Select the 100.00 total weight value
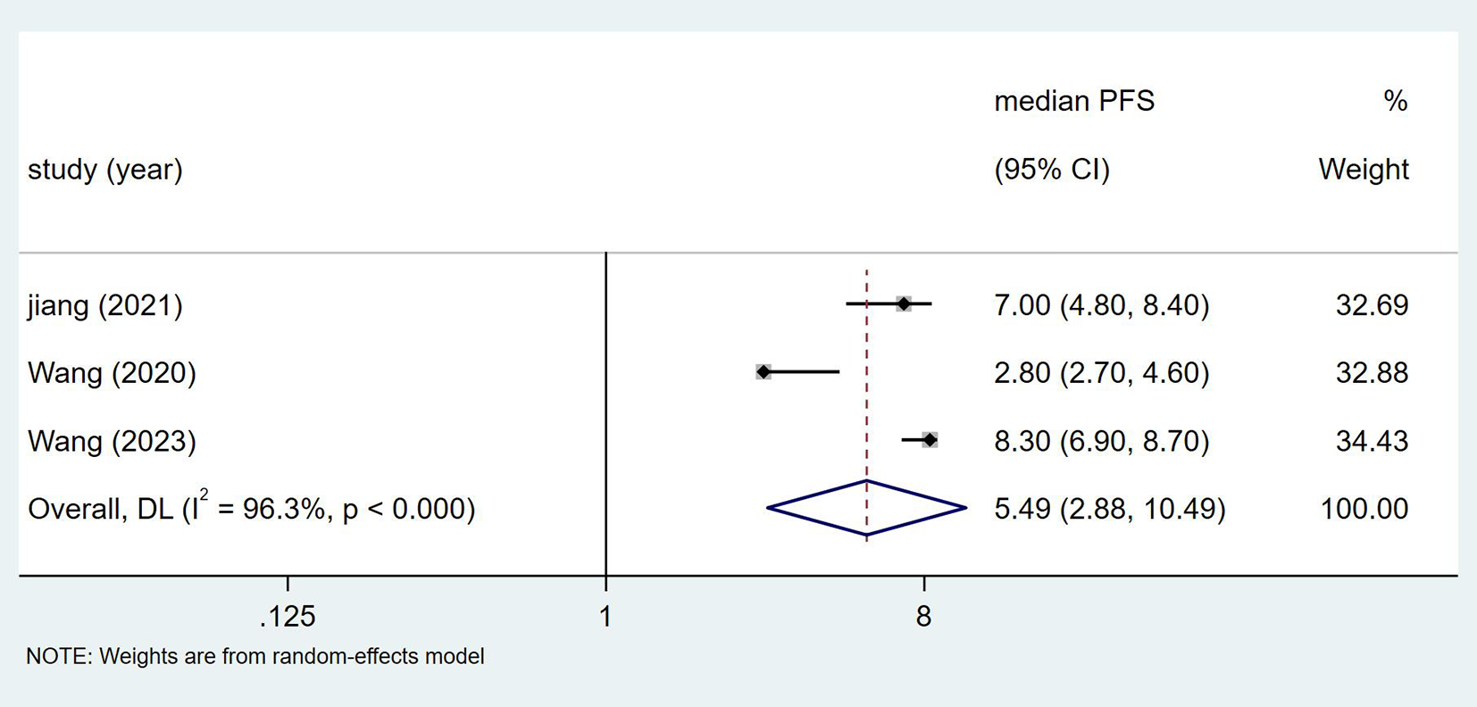1477x707 pixels. click(1364, 509)
